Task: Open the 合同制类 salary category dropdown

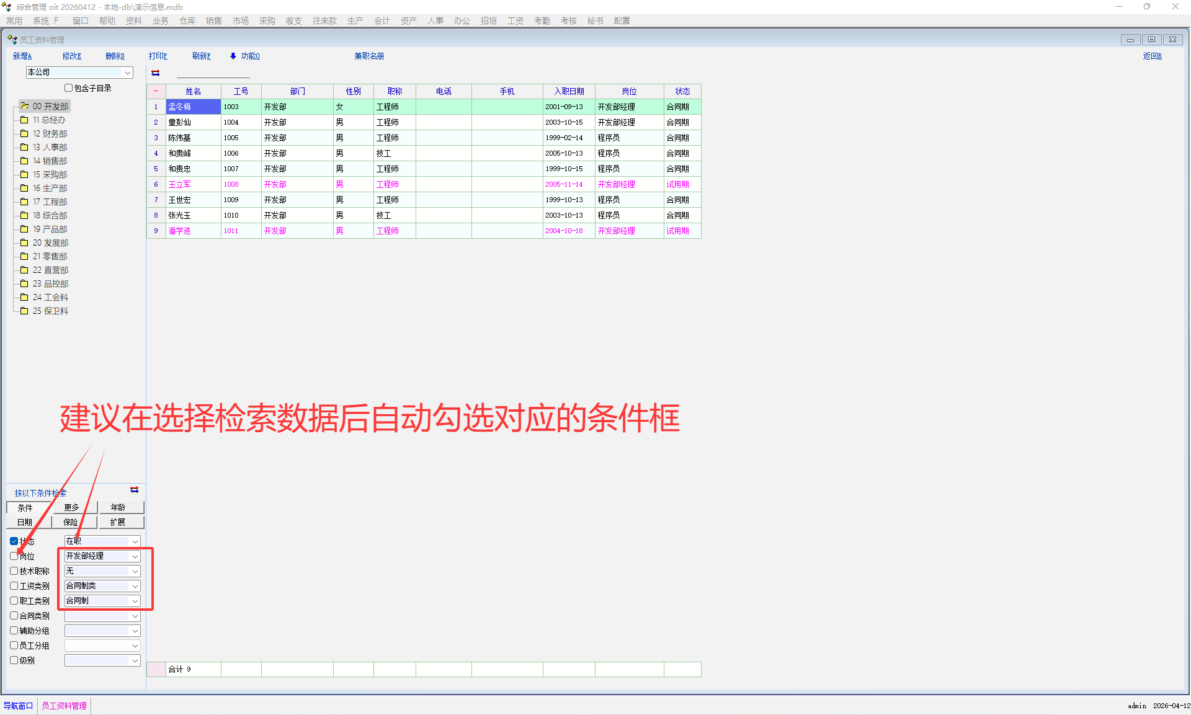Action: coord(135,586)
